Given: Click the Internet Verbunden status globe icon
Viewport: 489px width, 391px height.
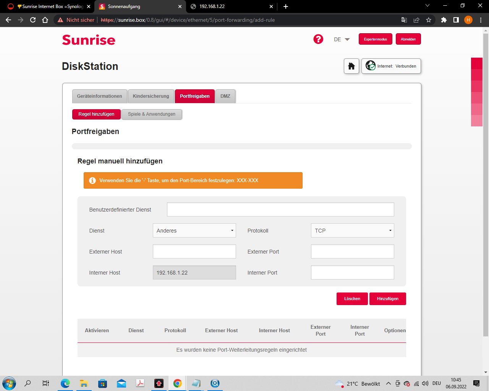Looking at the screenshot, I should pos(371,66).
